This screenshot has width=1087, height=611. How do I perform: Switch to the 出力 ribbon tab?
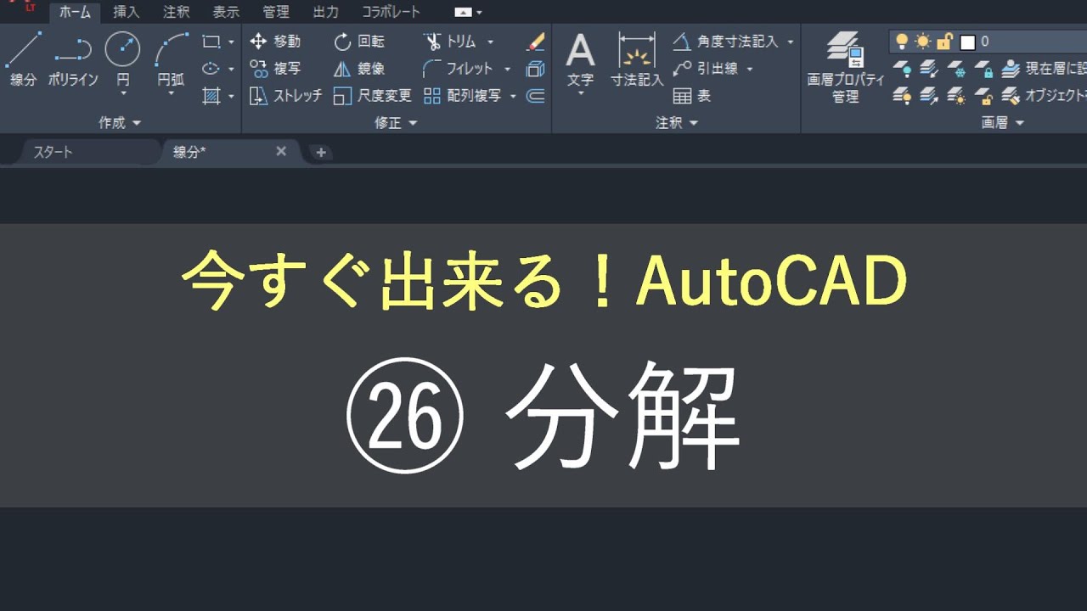[x=325, y=12]
